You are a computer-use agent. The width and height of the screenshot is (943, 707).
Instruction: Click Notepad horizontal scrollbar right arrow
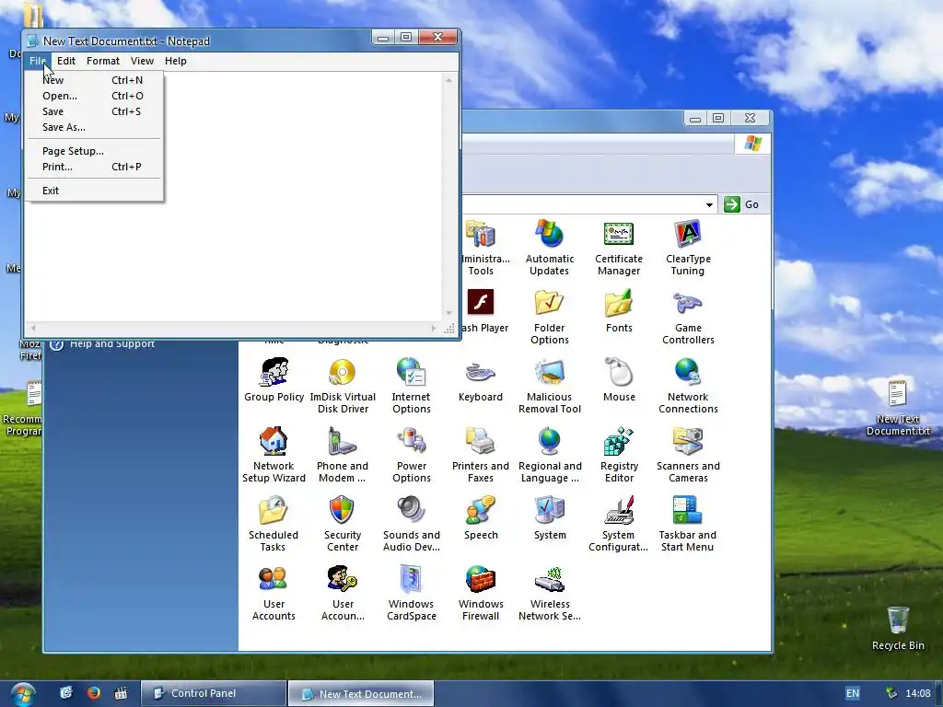(x=434, y=329)
